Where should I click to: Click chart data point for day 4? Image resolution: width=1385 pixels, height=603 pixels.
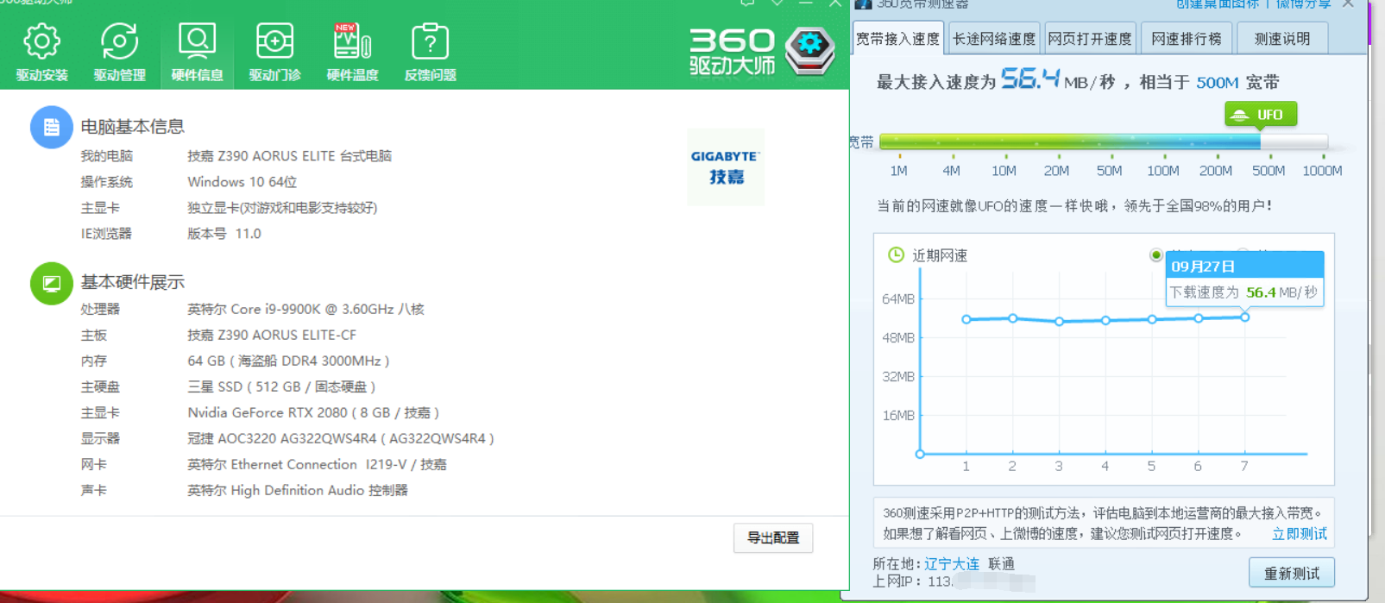tap(1105, 320)
